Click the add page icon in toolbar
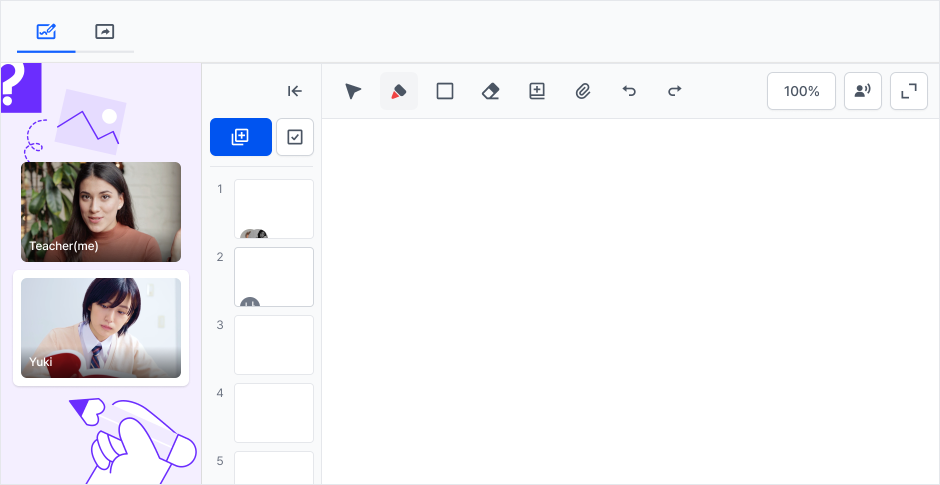 click(537, 91)
